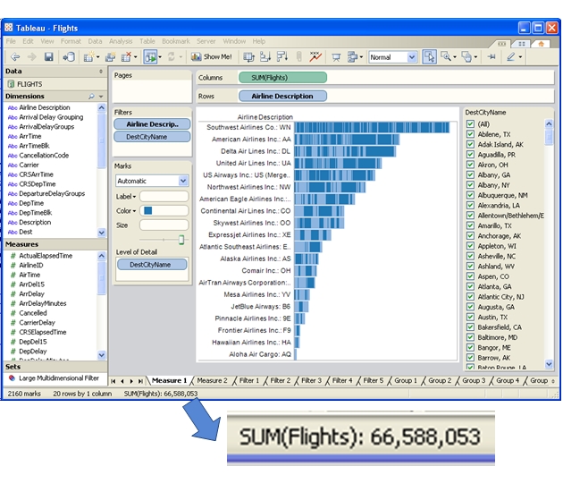Click the home start page tab icon

[541, 44]
